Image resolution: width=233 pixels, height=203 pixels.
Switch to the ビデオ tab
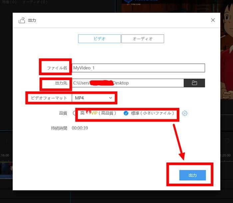tap(100, 39)
